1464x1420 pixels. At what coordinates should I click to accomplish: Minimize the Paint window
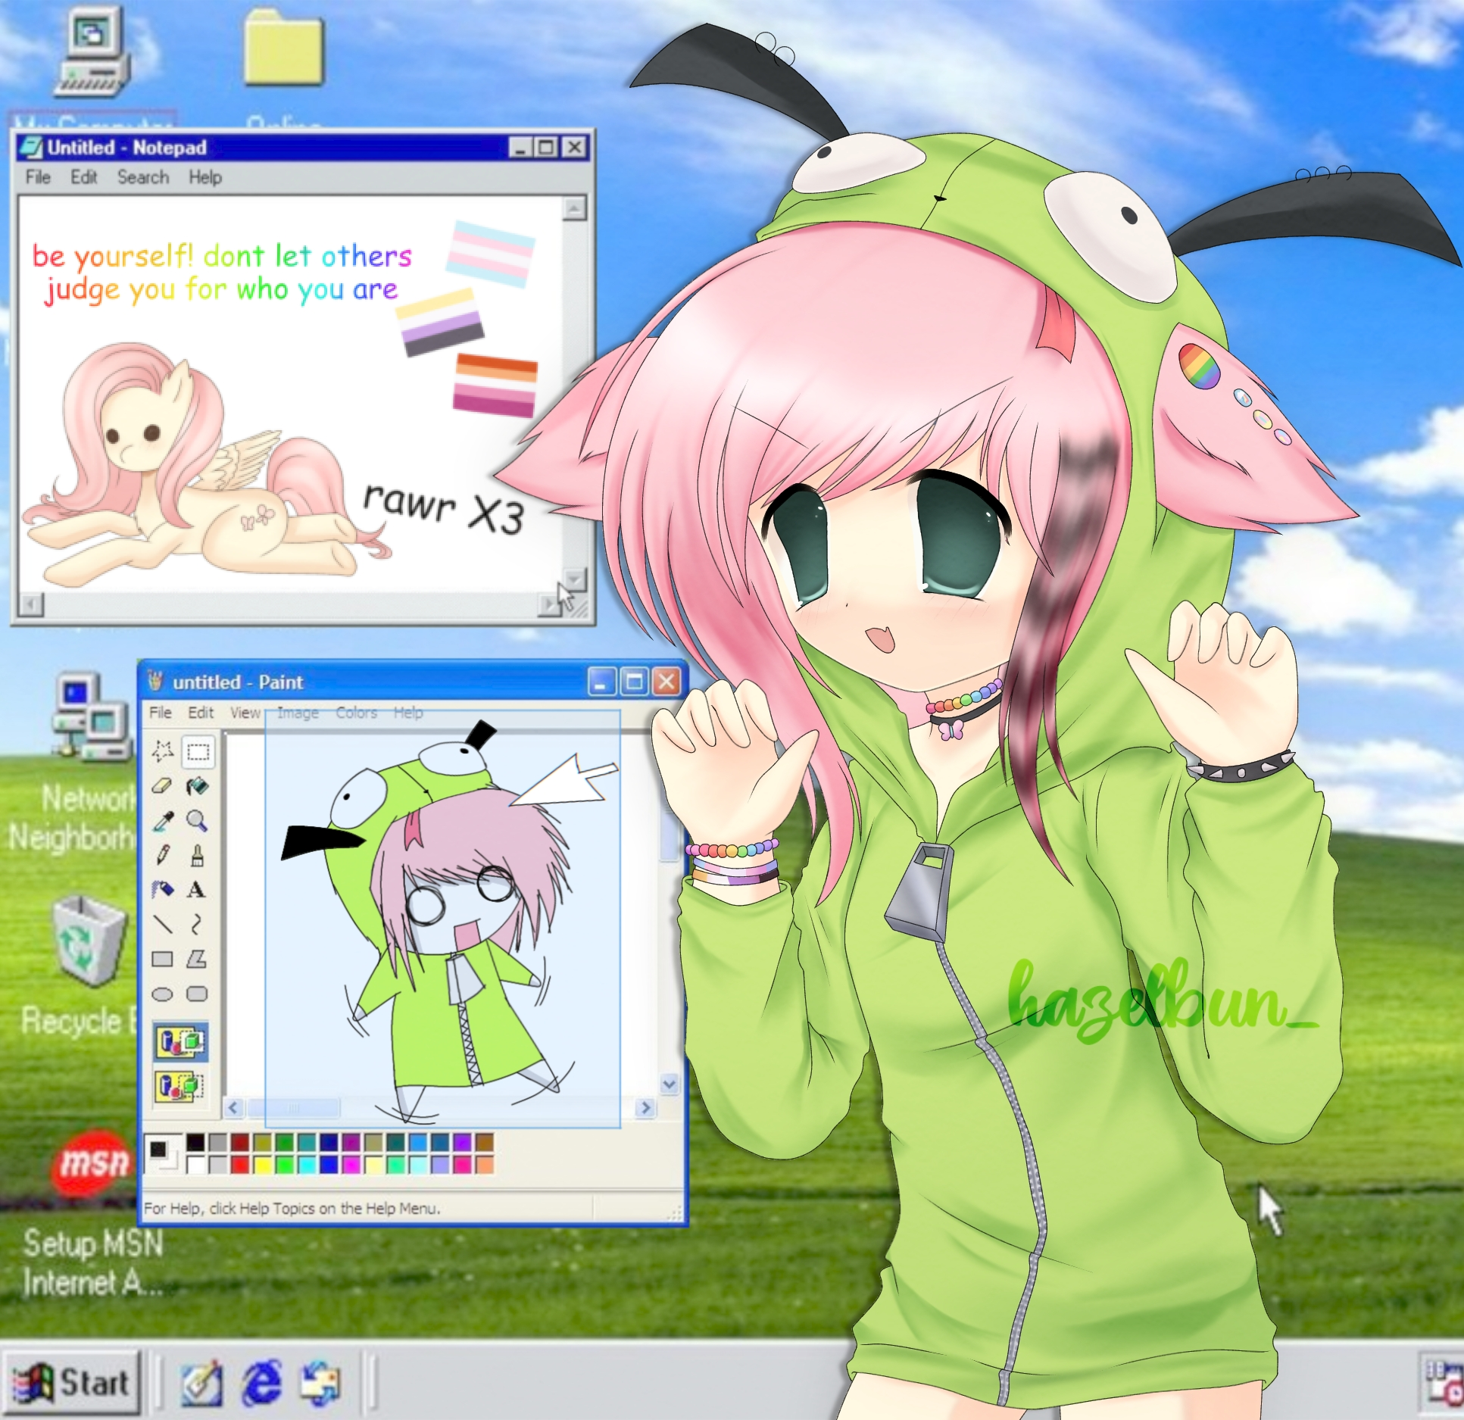(x=601, y=682)
